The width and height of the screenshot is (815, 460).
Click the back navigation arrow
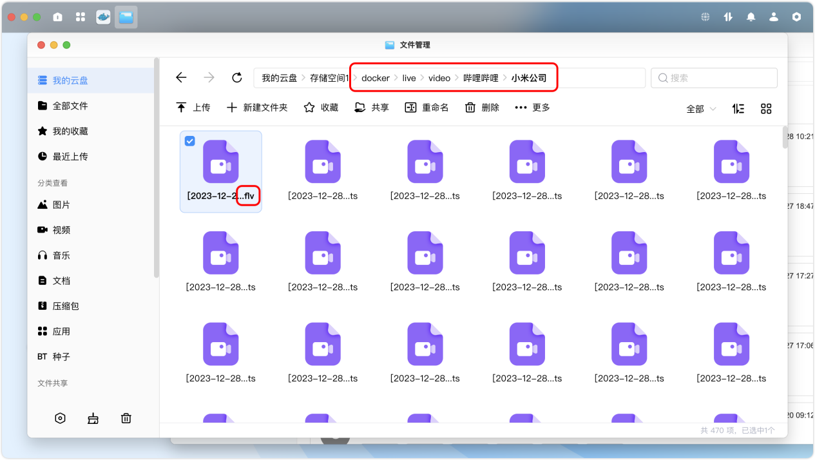point(181,77)
